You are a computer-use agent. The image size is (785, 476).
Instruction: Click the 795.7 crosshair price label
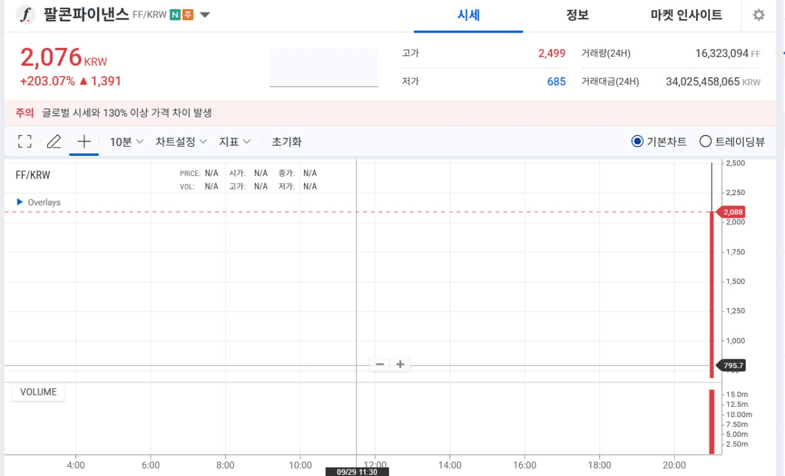(731, 366)
